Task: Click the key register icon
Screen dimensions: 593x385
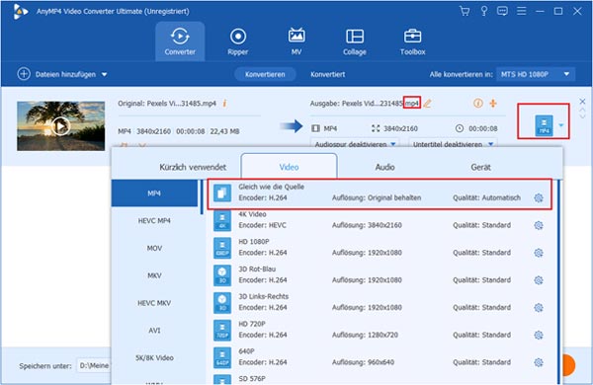Action: point(483,11)
